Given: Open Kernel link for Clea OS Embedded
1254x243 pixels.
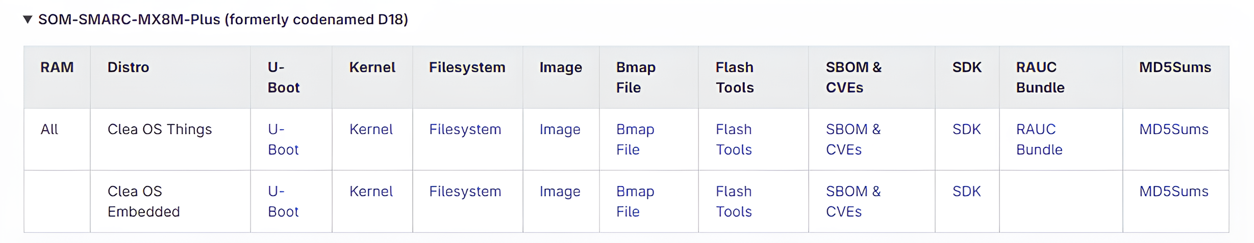Looking at the screenshot, I should [371, 192].
